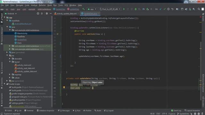Image resolution: width=205 pixels, height=115 pixels.
Task: Toggle tool window buttons icon in status bar corner
Action: pyautogui.click(x=2, y=114)
